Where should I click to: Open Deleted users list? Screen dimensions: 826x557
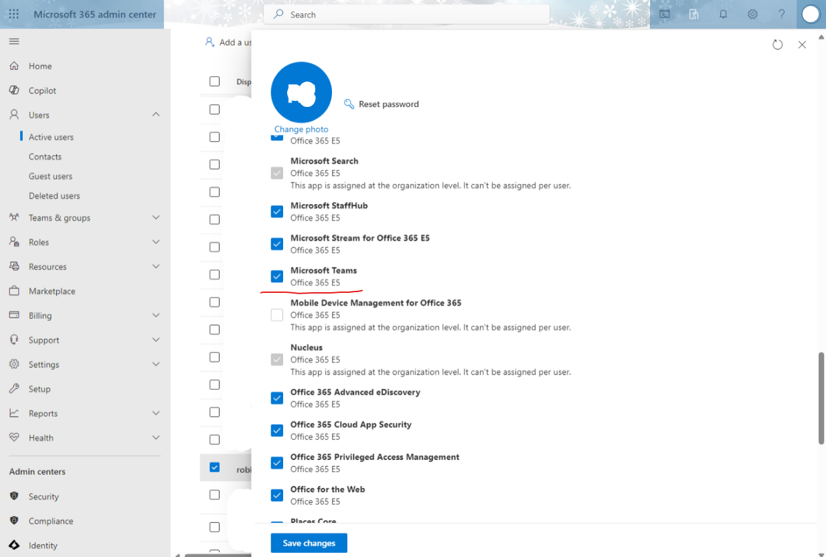54,196
